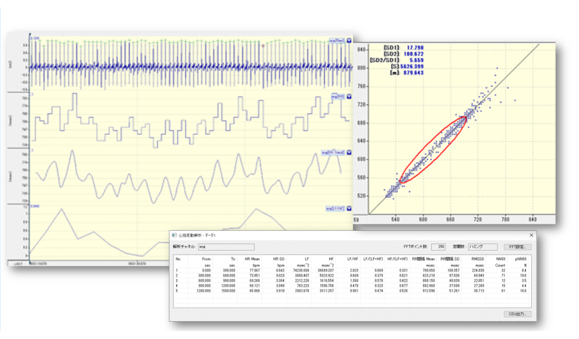
Task: Open the RR interval channel dropdown arrow
Action: point(349,97)
